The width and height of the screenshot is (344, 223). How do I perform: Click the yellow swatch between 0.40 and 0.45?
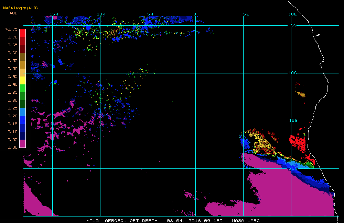point(23,80)
